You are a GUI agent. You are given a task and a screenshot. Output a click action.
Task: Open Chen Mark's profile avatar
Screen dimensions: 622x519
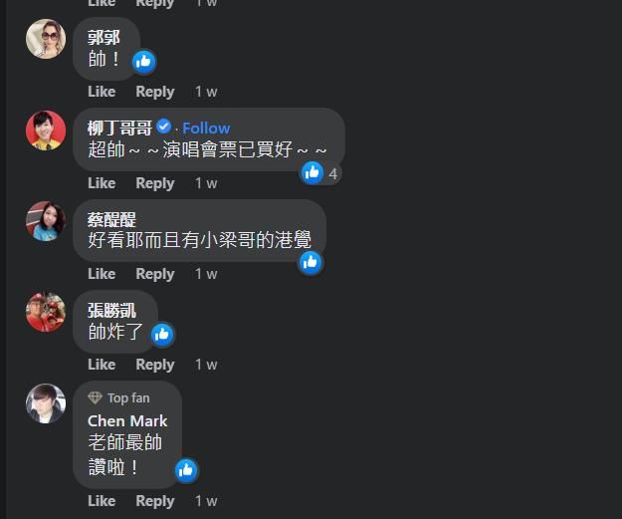tap(46, 403)
